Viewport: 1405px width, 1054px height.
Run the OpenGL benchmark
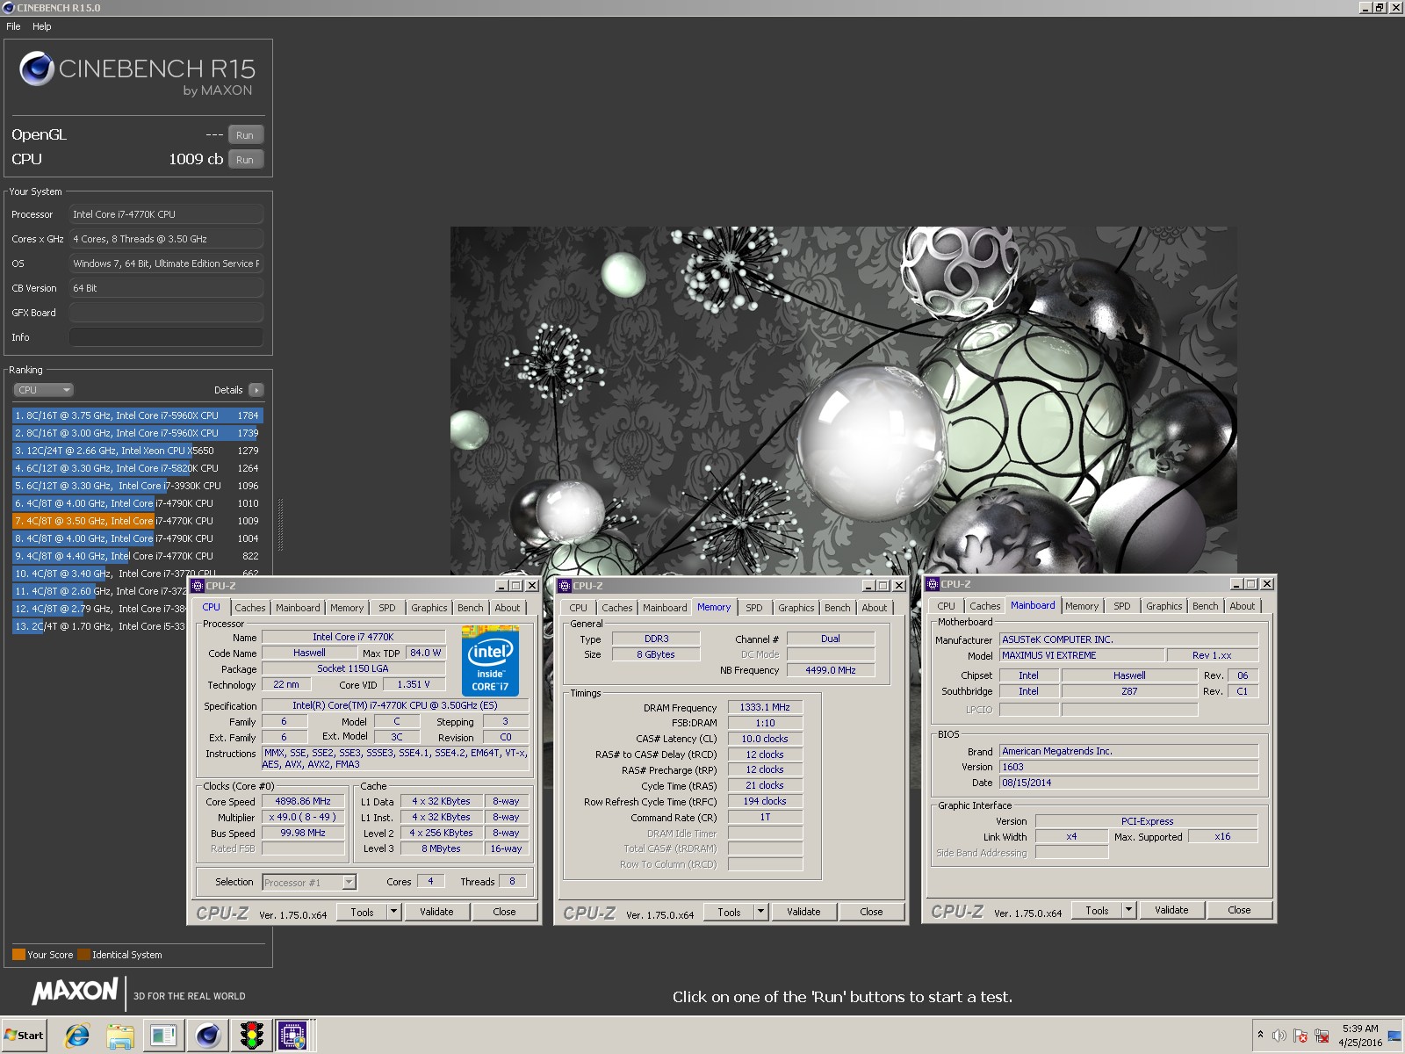(245, 135)
